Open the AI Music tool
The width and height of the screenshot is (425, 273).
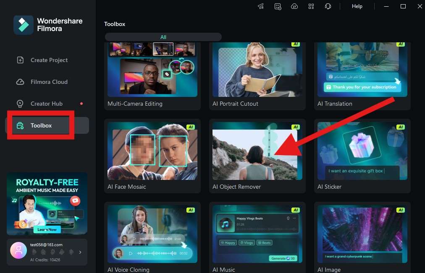(x=257, y=237)
